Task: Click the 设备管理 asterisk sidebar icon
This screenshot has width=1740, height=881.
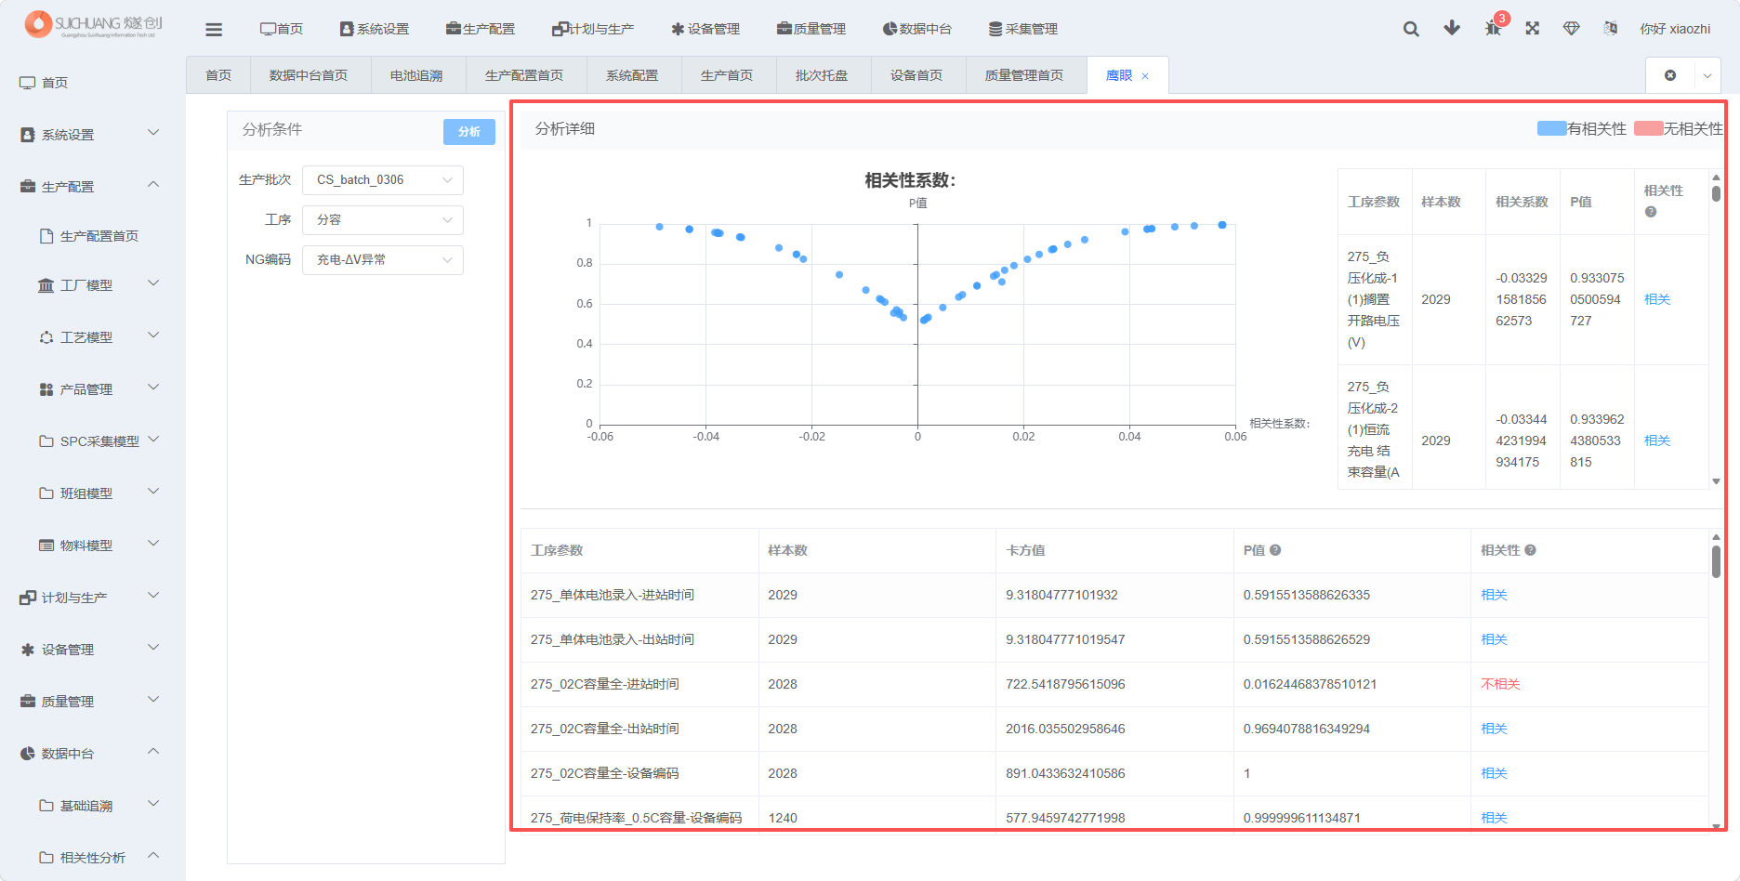Action: coord(28,650)
